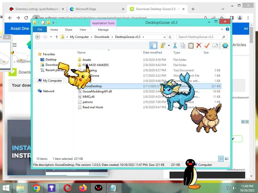
Task: Refresh the DesktopGoose folder view
Action: pos(170,37)
